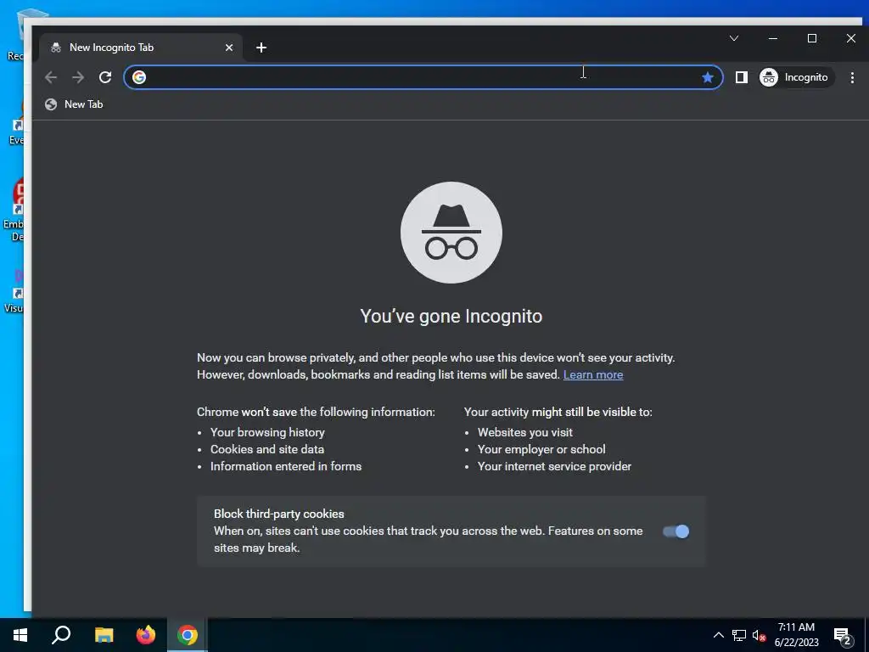The image size is (869, 652).
Task: Open the clock showing 7:11 AM
Action: 796,635
